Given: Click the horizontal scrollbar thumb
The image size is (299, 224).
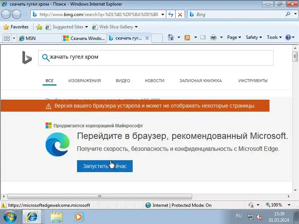Looking at the screenshot, I should pyautogui.click(x=99, y=196).
